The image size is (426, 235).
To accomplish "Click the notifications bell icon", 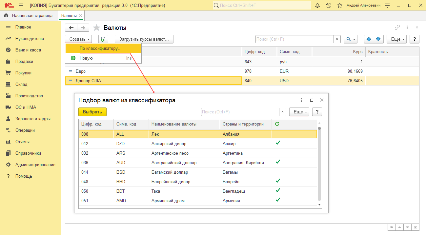I will point(317,6).
